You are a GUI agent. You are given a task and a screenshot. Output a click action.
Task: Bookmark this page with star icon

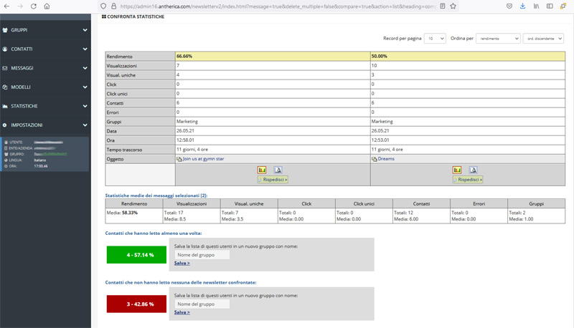[x=453, y=6]
